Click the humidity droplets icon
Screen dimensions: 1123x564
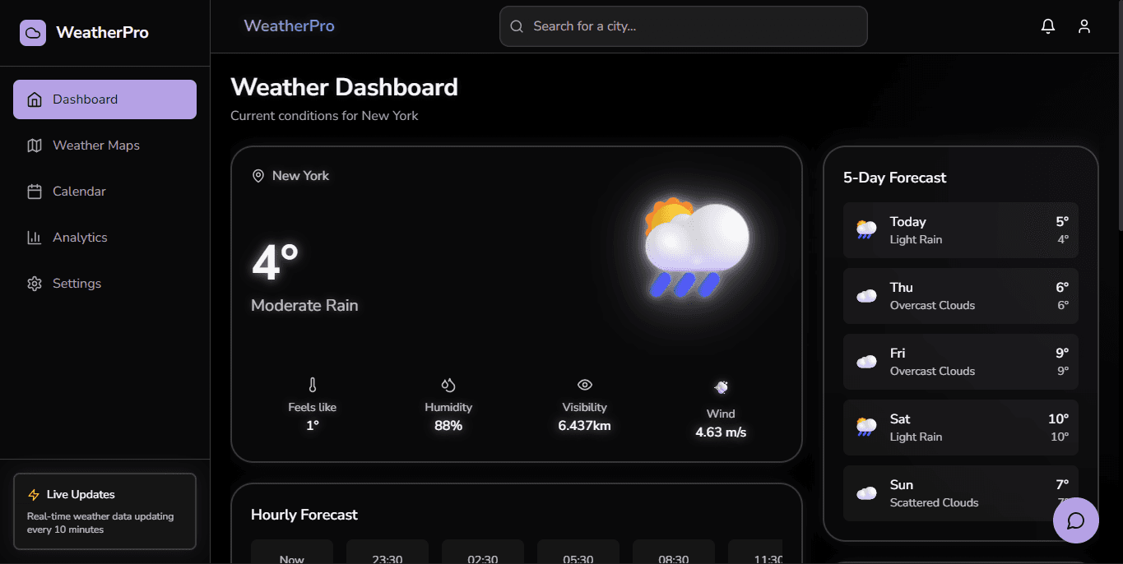[x=448, y=384]
